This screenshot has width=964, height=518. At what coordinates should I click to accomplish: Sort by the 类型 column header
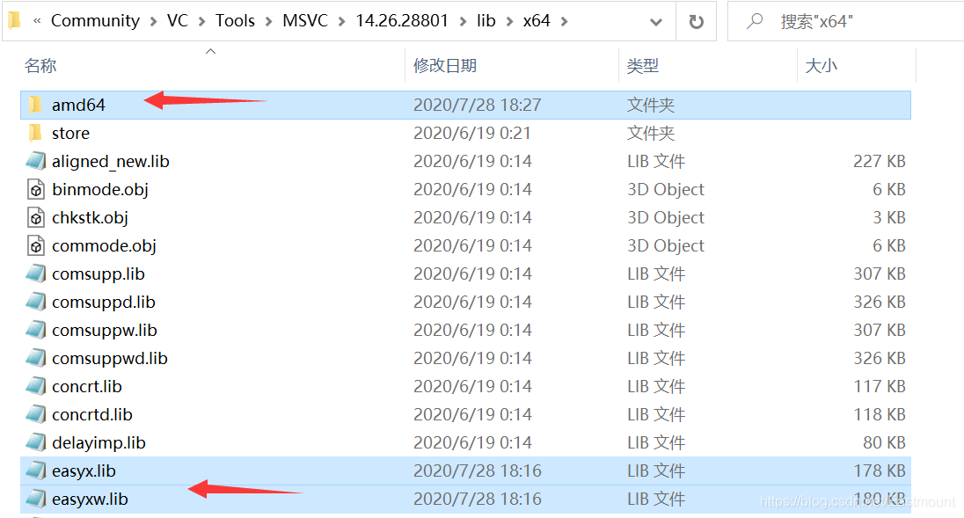(642, 66)
